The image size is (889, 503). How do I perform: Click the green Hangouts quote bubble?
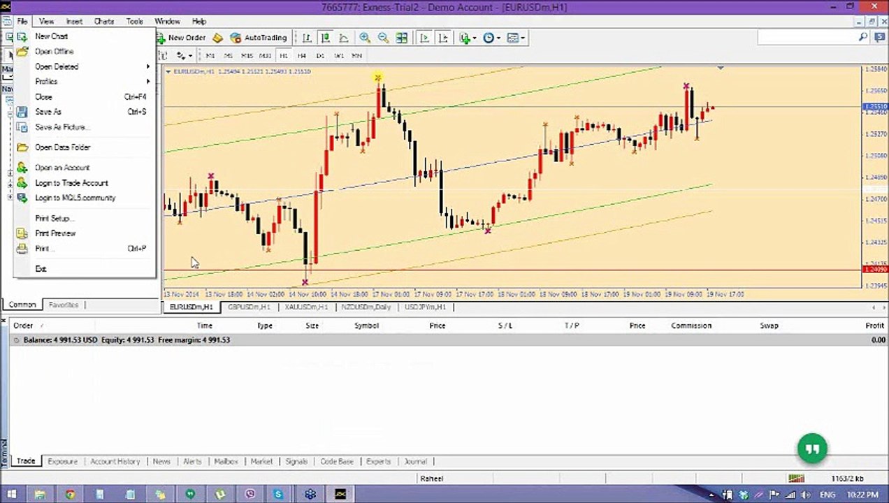(x=812, y=449)
